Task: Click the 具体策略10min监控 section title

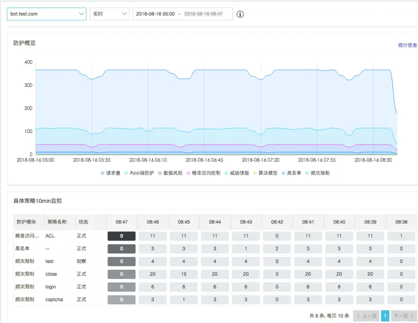Action: coord(38,201)
